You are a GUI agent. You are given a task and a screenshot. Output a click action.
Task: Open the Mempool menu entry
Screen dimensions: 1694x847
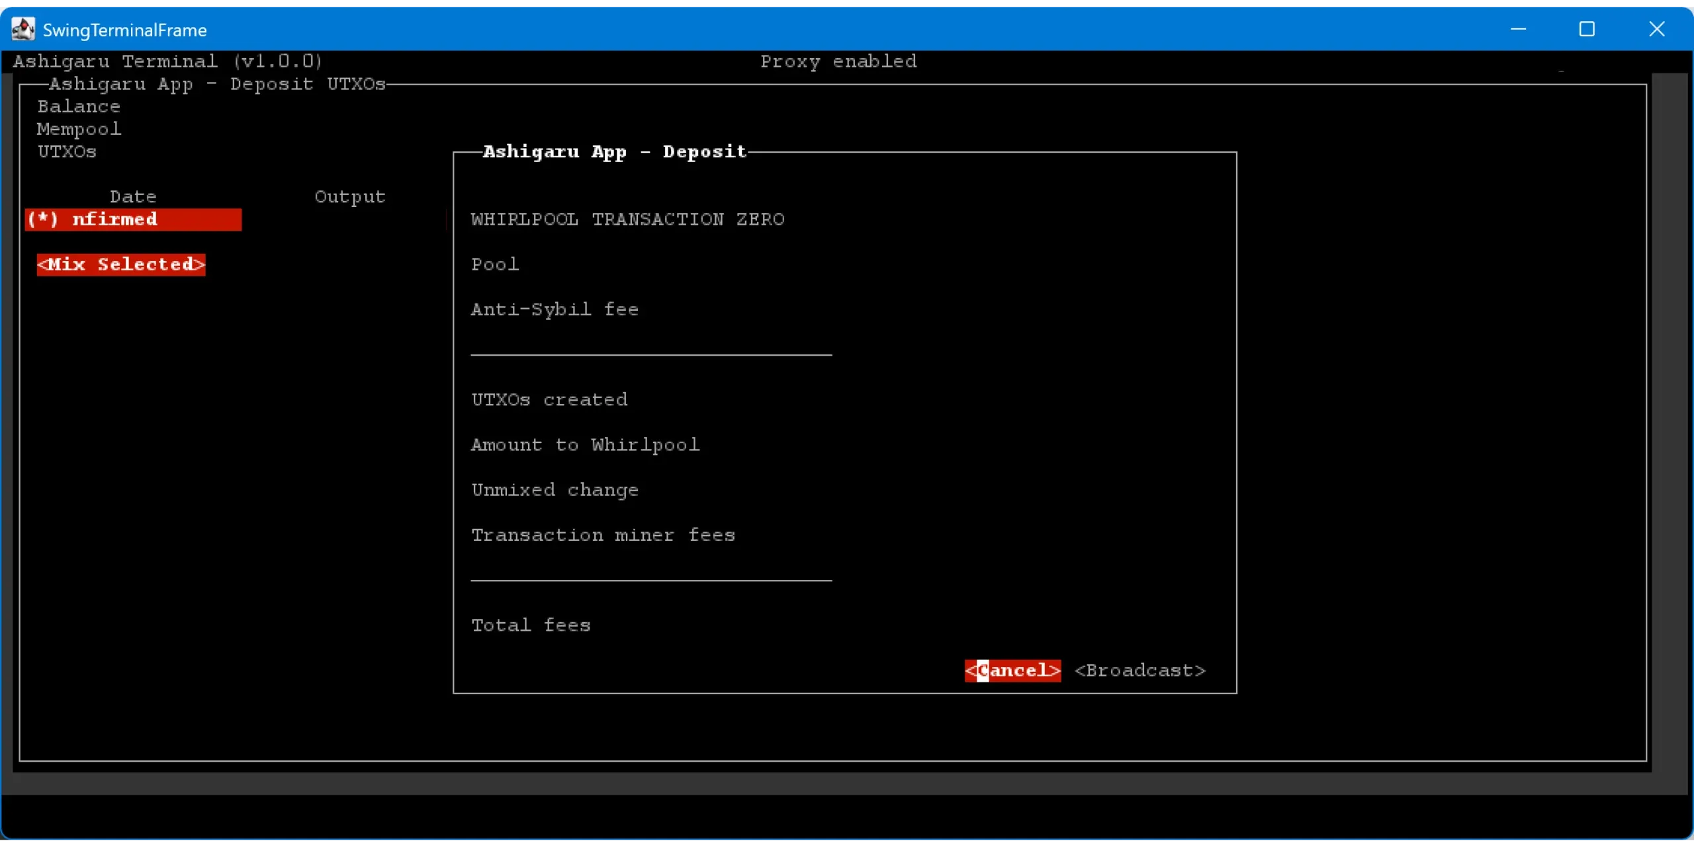[x=79, y=129]
